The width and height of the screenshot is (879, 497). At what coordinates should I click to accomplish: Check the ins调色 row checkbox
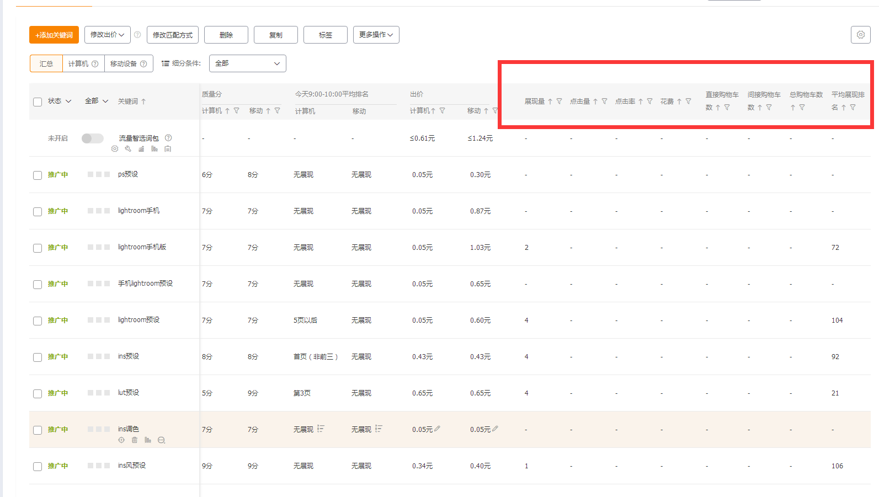click(x=38, y=430)
